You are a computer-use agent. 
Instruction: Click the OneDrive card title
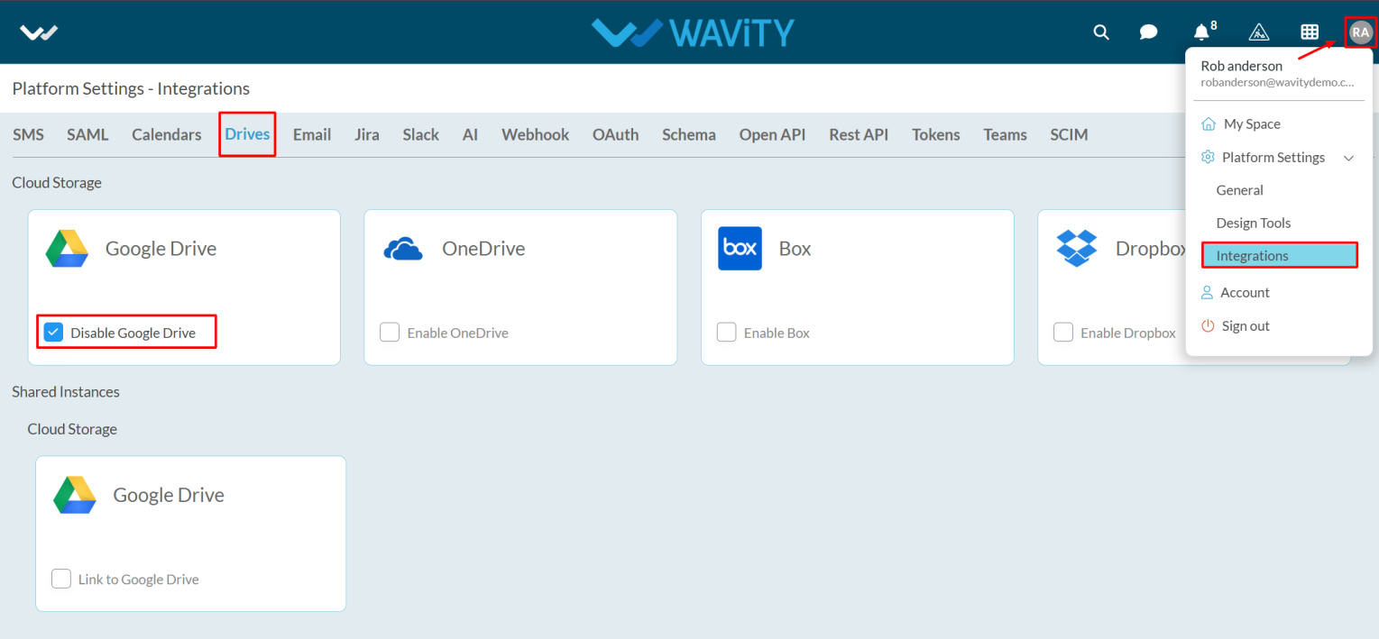pos(483,249)
